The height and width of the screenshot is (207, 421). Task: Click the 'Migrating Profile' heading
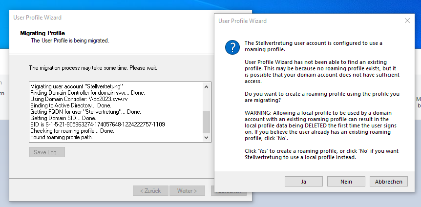(42, 33)
